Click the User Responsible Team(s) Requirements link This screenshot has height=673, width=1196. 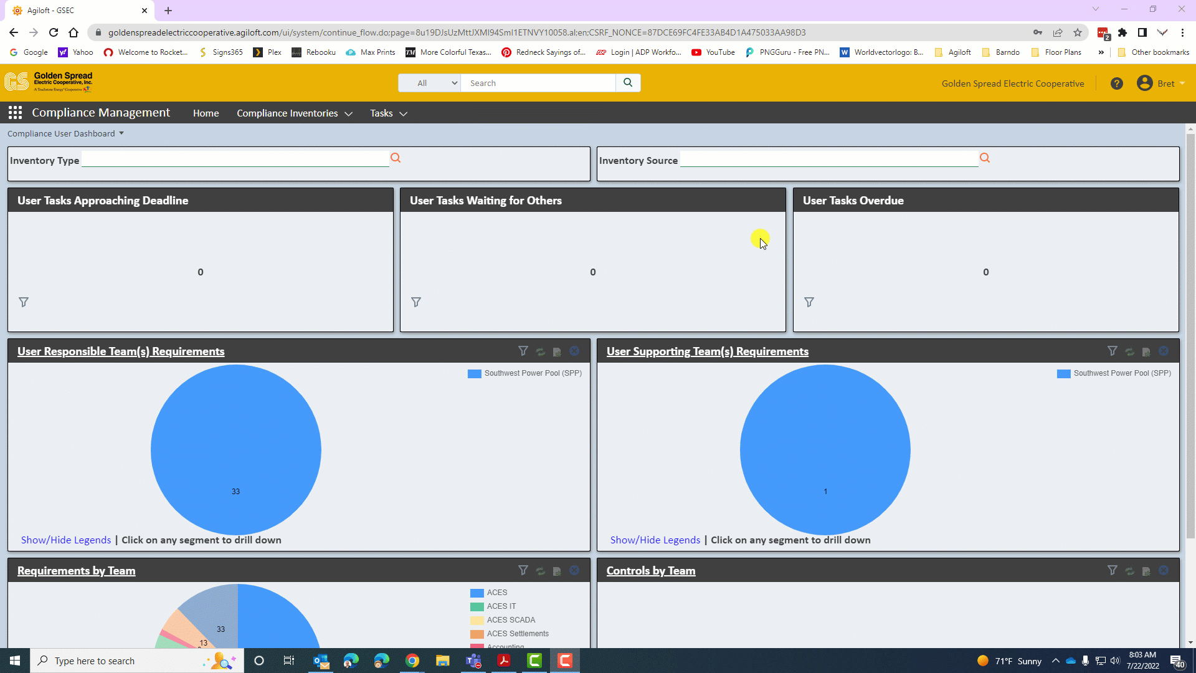coord(121,351)
